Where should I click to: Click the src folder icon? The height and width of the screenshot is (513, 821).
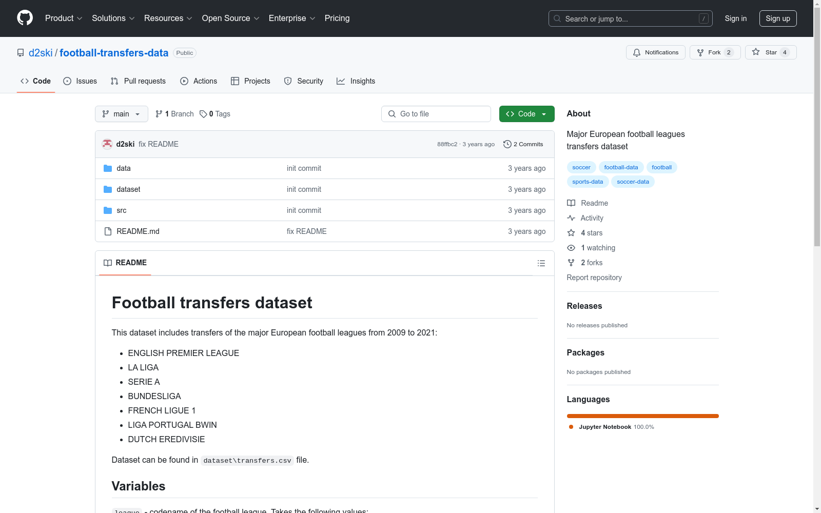click(x=108, y=210)
